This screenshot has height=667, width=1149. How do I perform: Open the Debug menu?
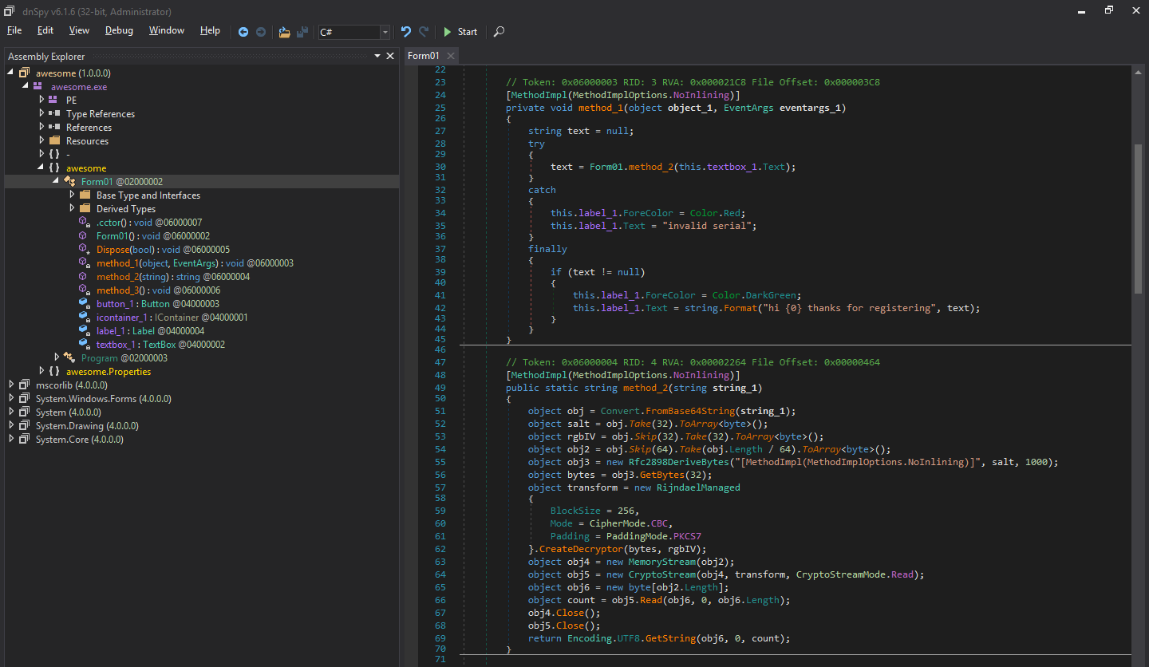point(119,30)
